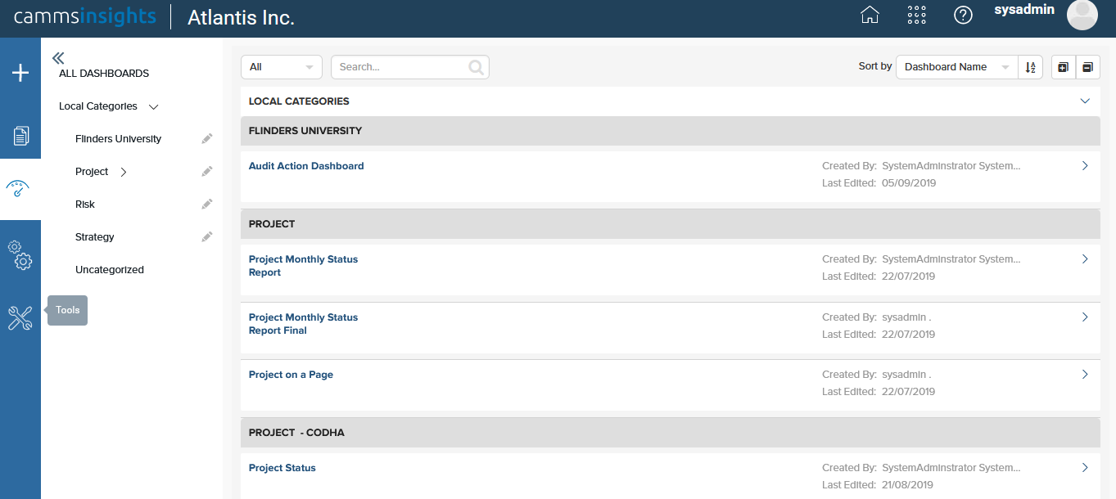Edit Flinders University category pencil icon

[x=207, y=139]
